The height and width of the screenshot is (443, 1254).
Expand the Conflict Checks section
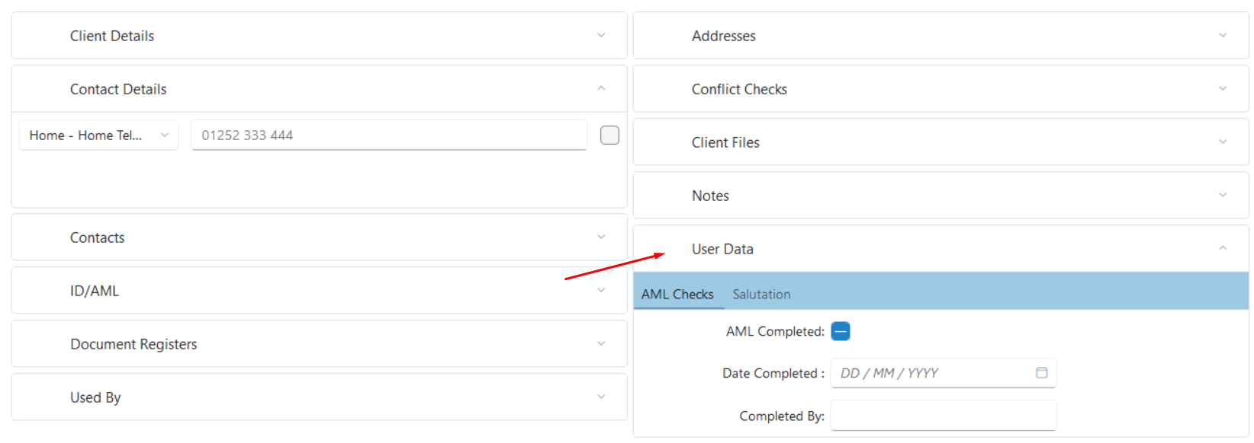coord(940,89)
